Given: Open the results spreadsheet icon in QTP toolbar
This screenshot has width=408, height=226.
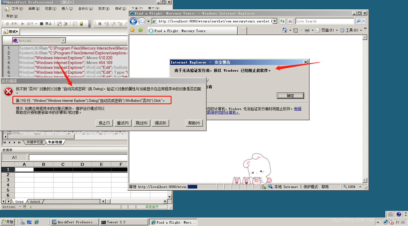Looking at the screenshot, I should point(75,24).
